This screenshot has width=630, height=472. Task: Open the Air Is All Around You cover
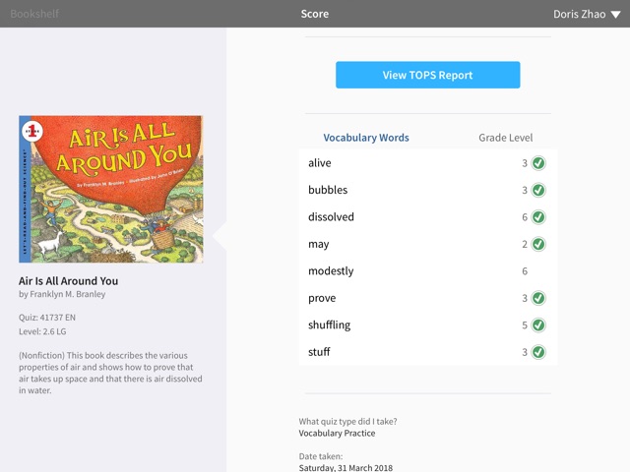[x=111, y=189]
